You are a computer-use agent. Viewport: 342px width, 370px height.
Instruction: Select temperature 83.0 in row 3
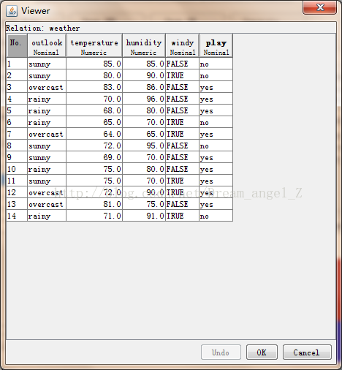tap(94, 87)
